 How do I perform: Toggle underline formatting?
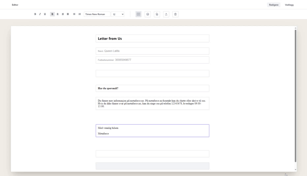click(x=44, y=14)
